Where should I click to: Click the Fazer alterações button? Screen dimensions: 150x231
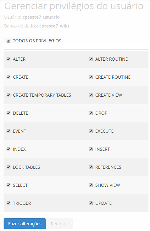point(25,224)
